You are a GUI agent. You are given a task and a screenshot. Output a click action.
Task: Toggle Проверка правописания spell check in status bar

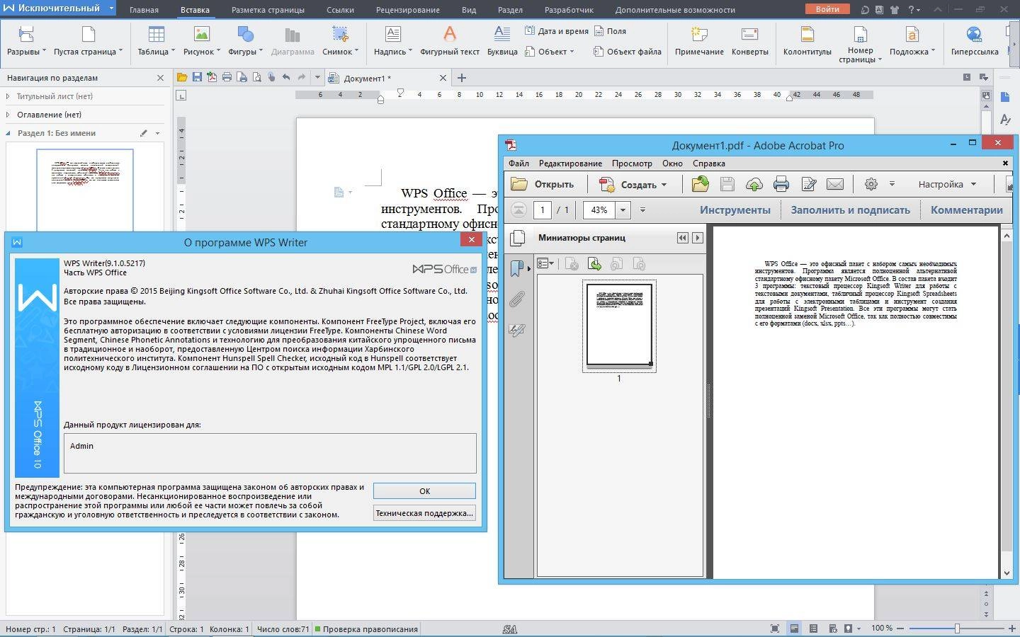366,629
